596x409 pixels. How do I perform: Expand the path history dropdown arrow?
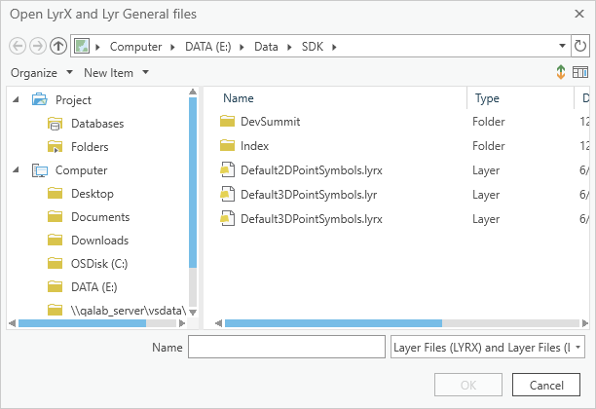[562, 46]
